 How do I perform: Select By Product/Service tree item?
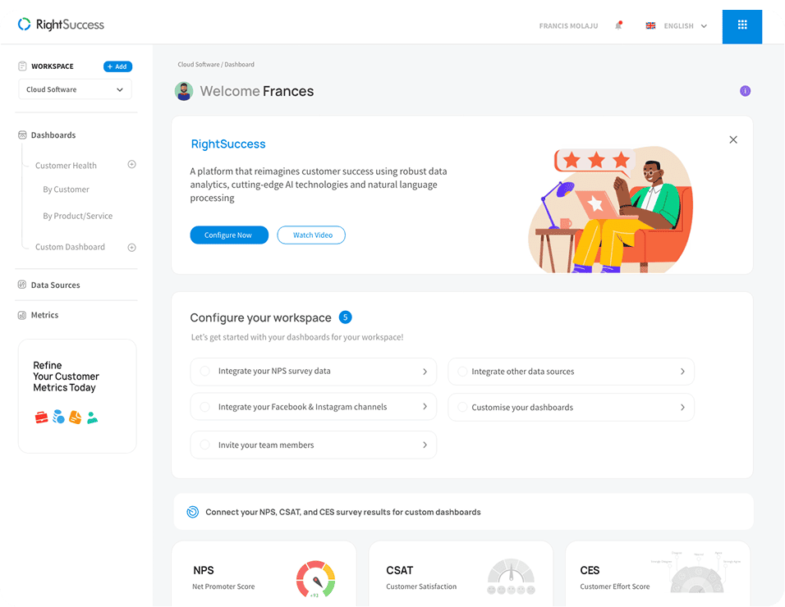click(x=77, y=217)
